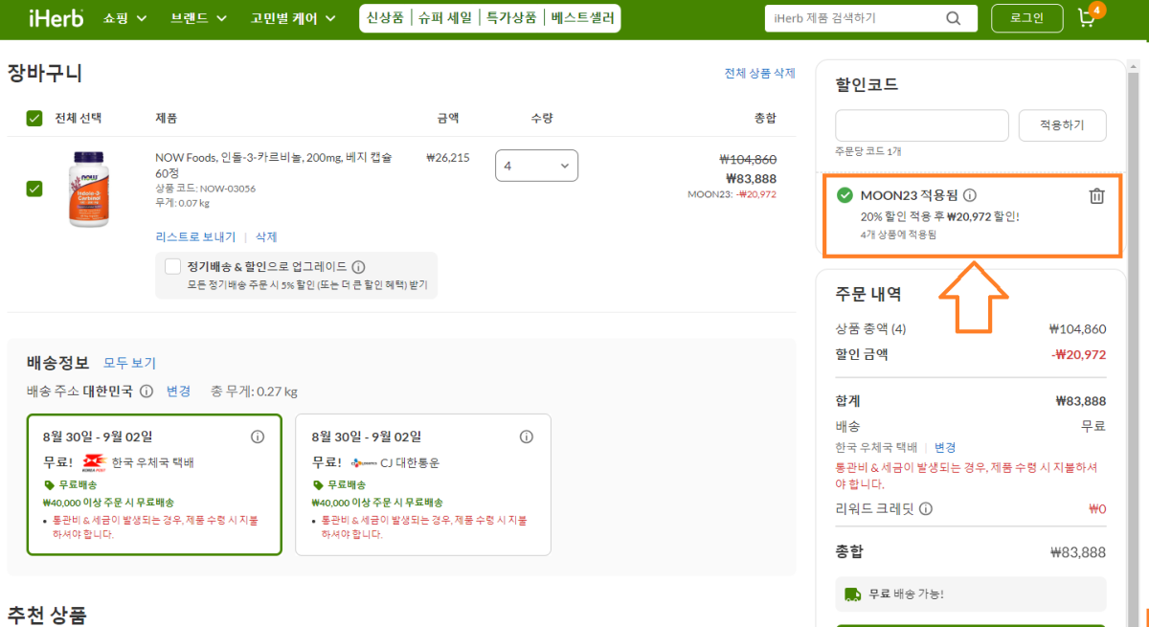Click the 적용하기 button
The height and width of the screenshot is (627, 1149).
click(x=1062, y=124)
